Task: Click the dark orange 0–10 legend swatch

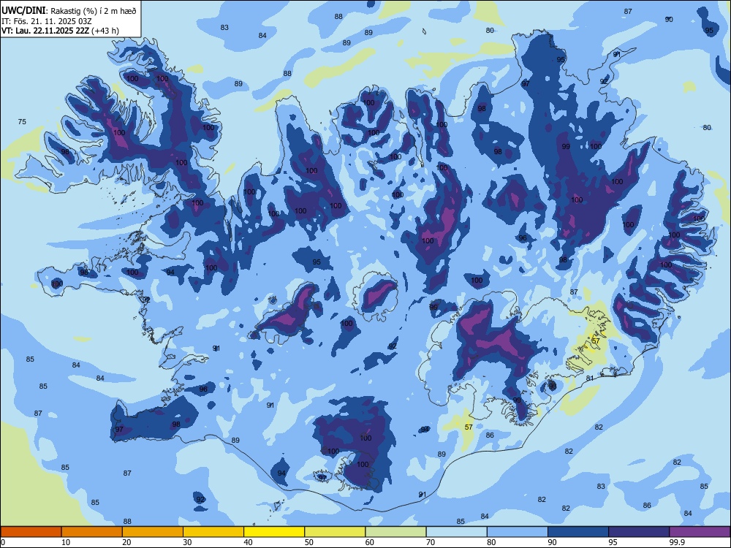Action: click(x=31, y=532)
